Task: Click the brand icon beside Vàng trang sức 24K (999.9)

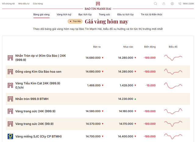Action: tap(10, 111)
